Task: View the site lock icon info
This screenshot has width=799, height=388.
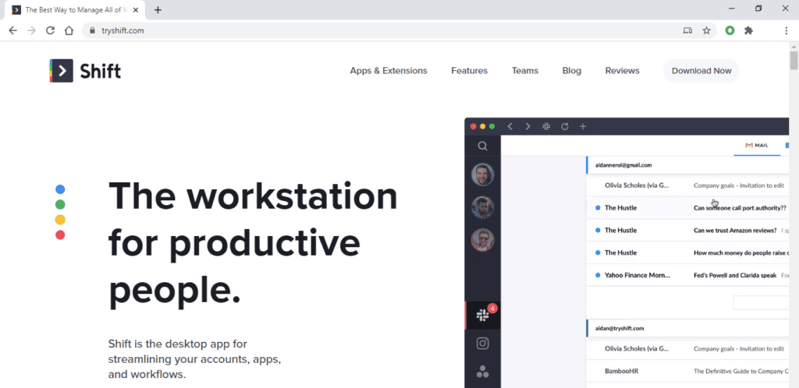Action: [x=92, y=30]
